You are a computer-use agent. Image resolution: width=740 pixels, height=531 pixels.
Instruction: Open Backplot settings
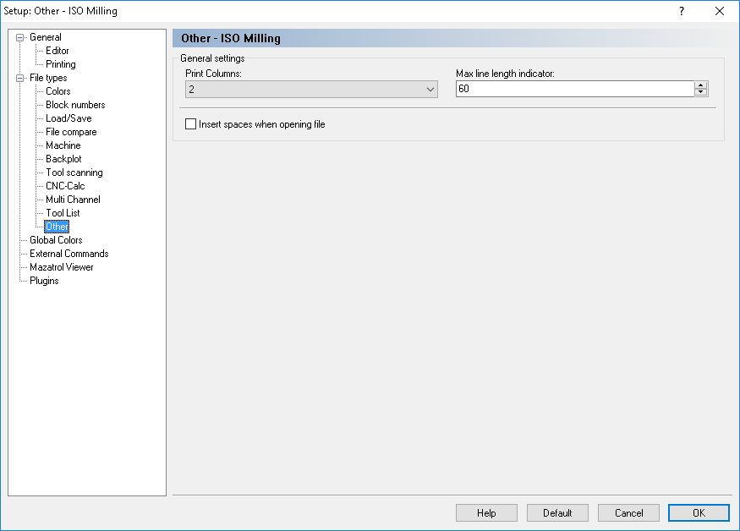click(x=63, y=159)
